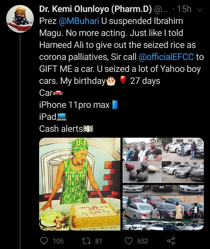Screen dimensions: 210x249
Task: Click the 652 likes count
Action: click(143, 241)
